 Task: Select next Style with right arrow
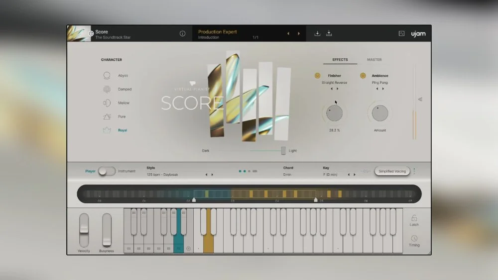[212, 174]
